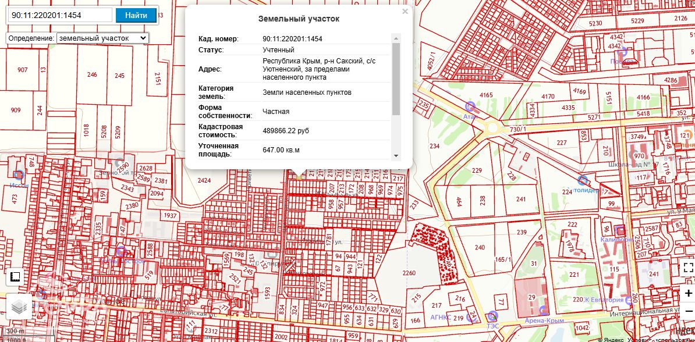Screen dimensions: 695x342
Task: Click the ТЭС gas station marker
Action: pos(493,316)
